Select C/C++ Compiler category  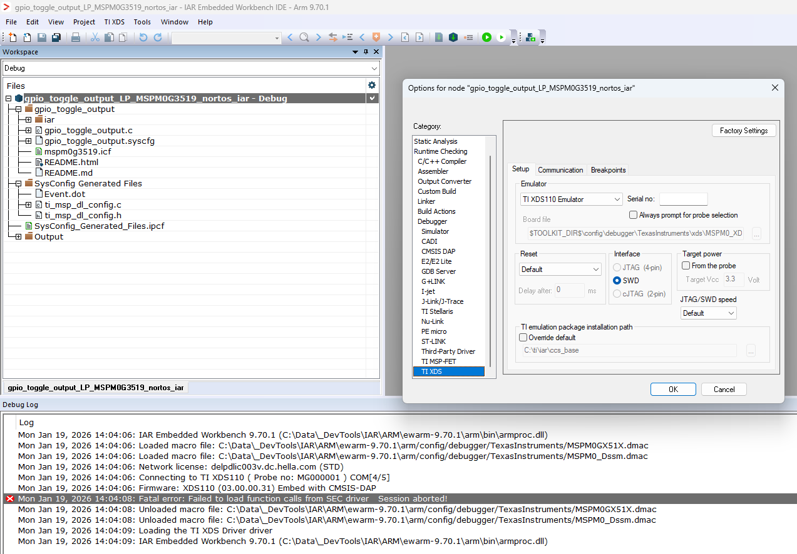(442, 161)
